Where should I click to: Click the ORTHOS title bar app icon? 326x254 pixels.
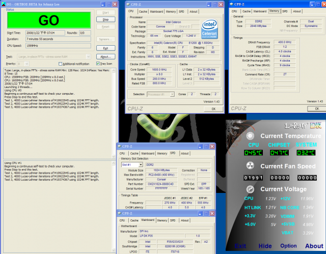(x=4, y=4)
